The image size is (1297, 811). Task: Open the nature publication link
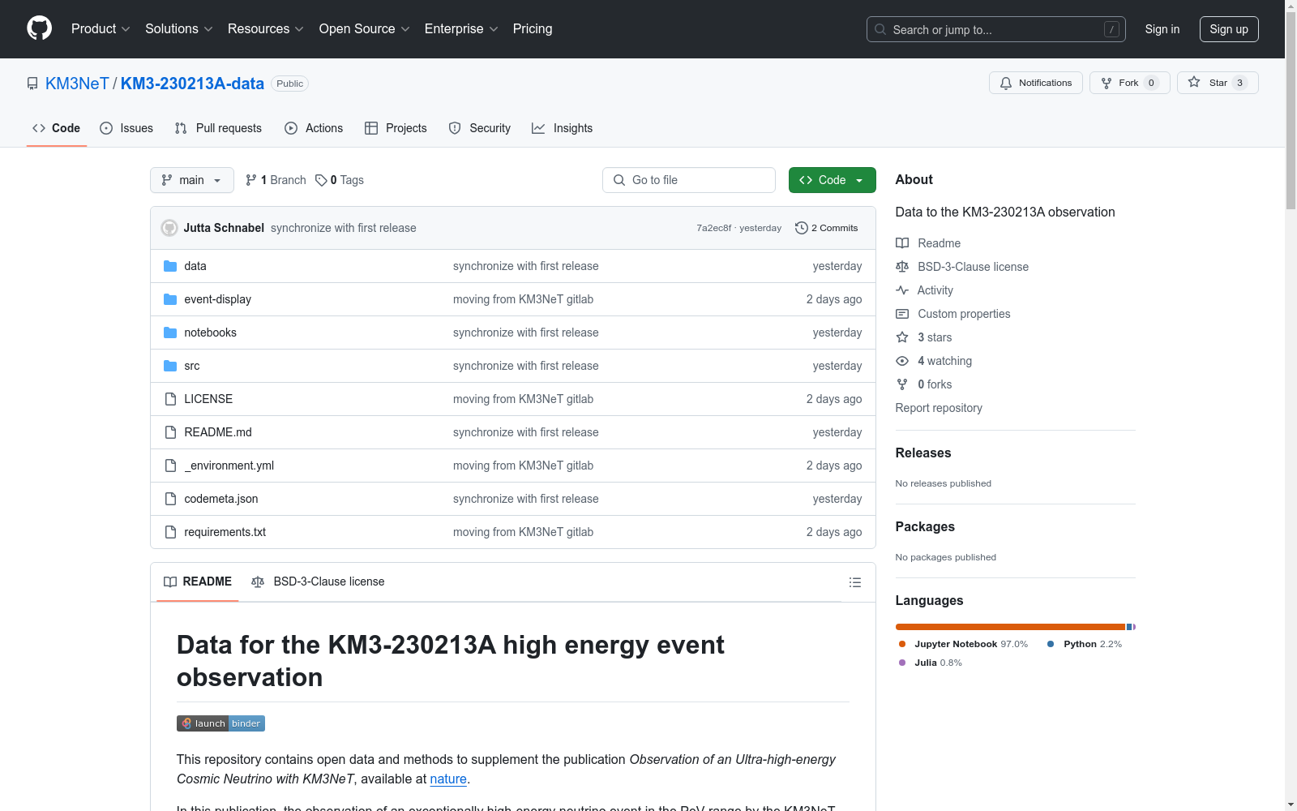[x=448, y=779]
